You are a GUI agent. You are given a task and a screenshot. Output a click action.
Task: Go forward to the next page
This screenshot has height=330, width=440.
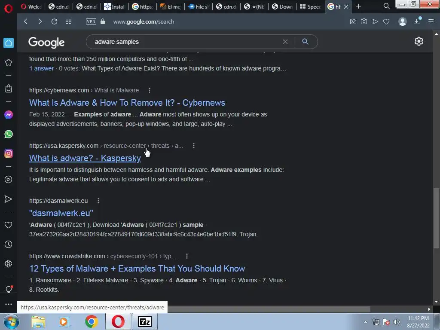[40, 21]
